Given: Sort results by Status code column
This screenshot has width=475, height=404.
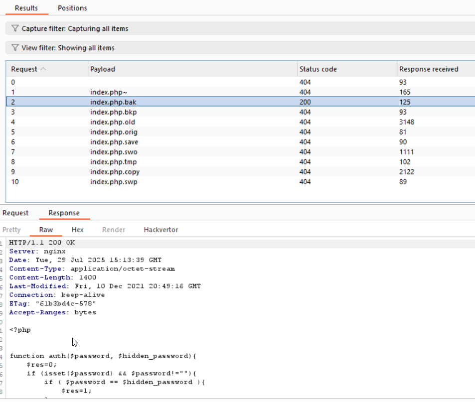Looking at the screenshot, I should [318, 69].
